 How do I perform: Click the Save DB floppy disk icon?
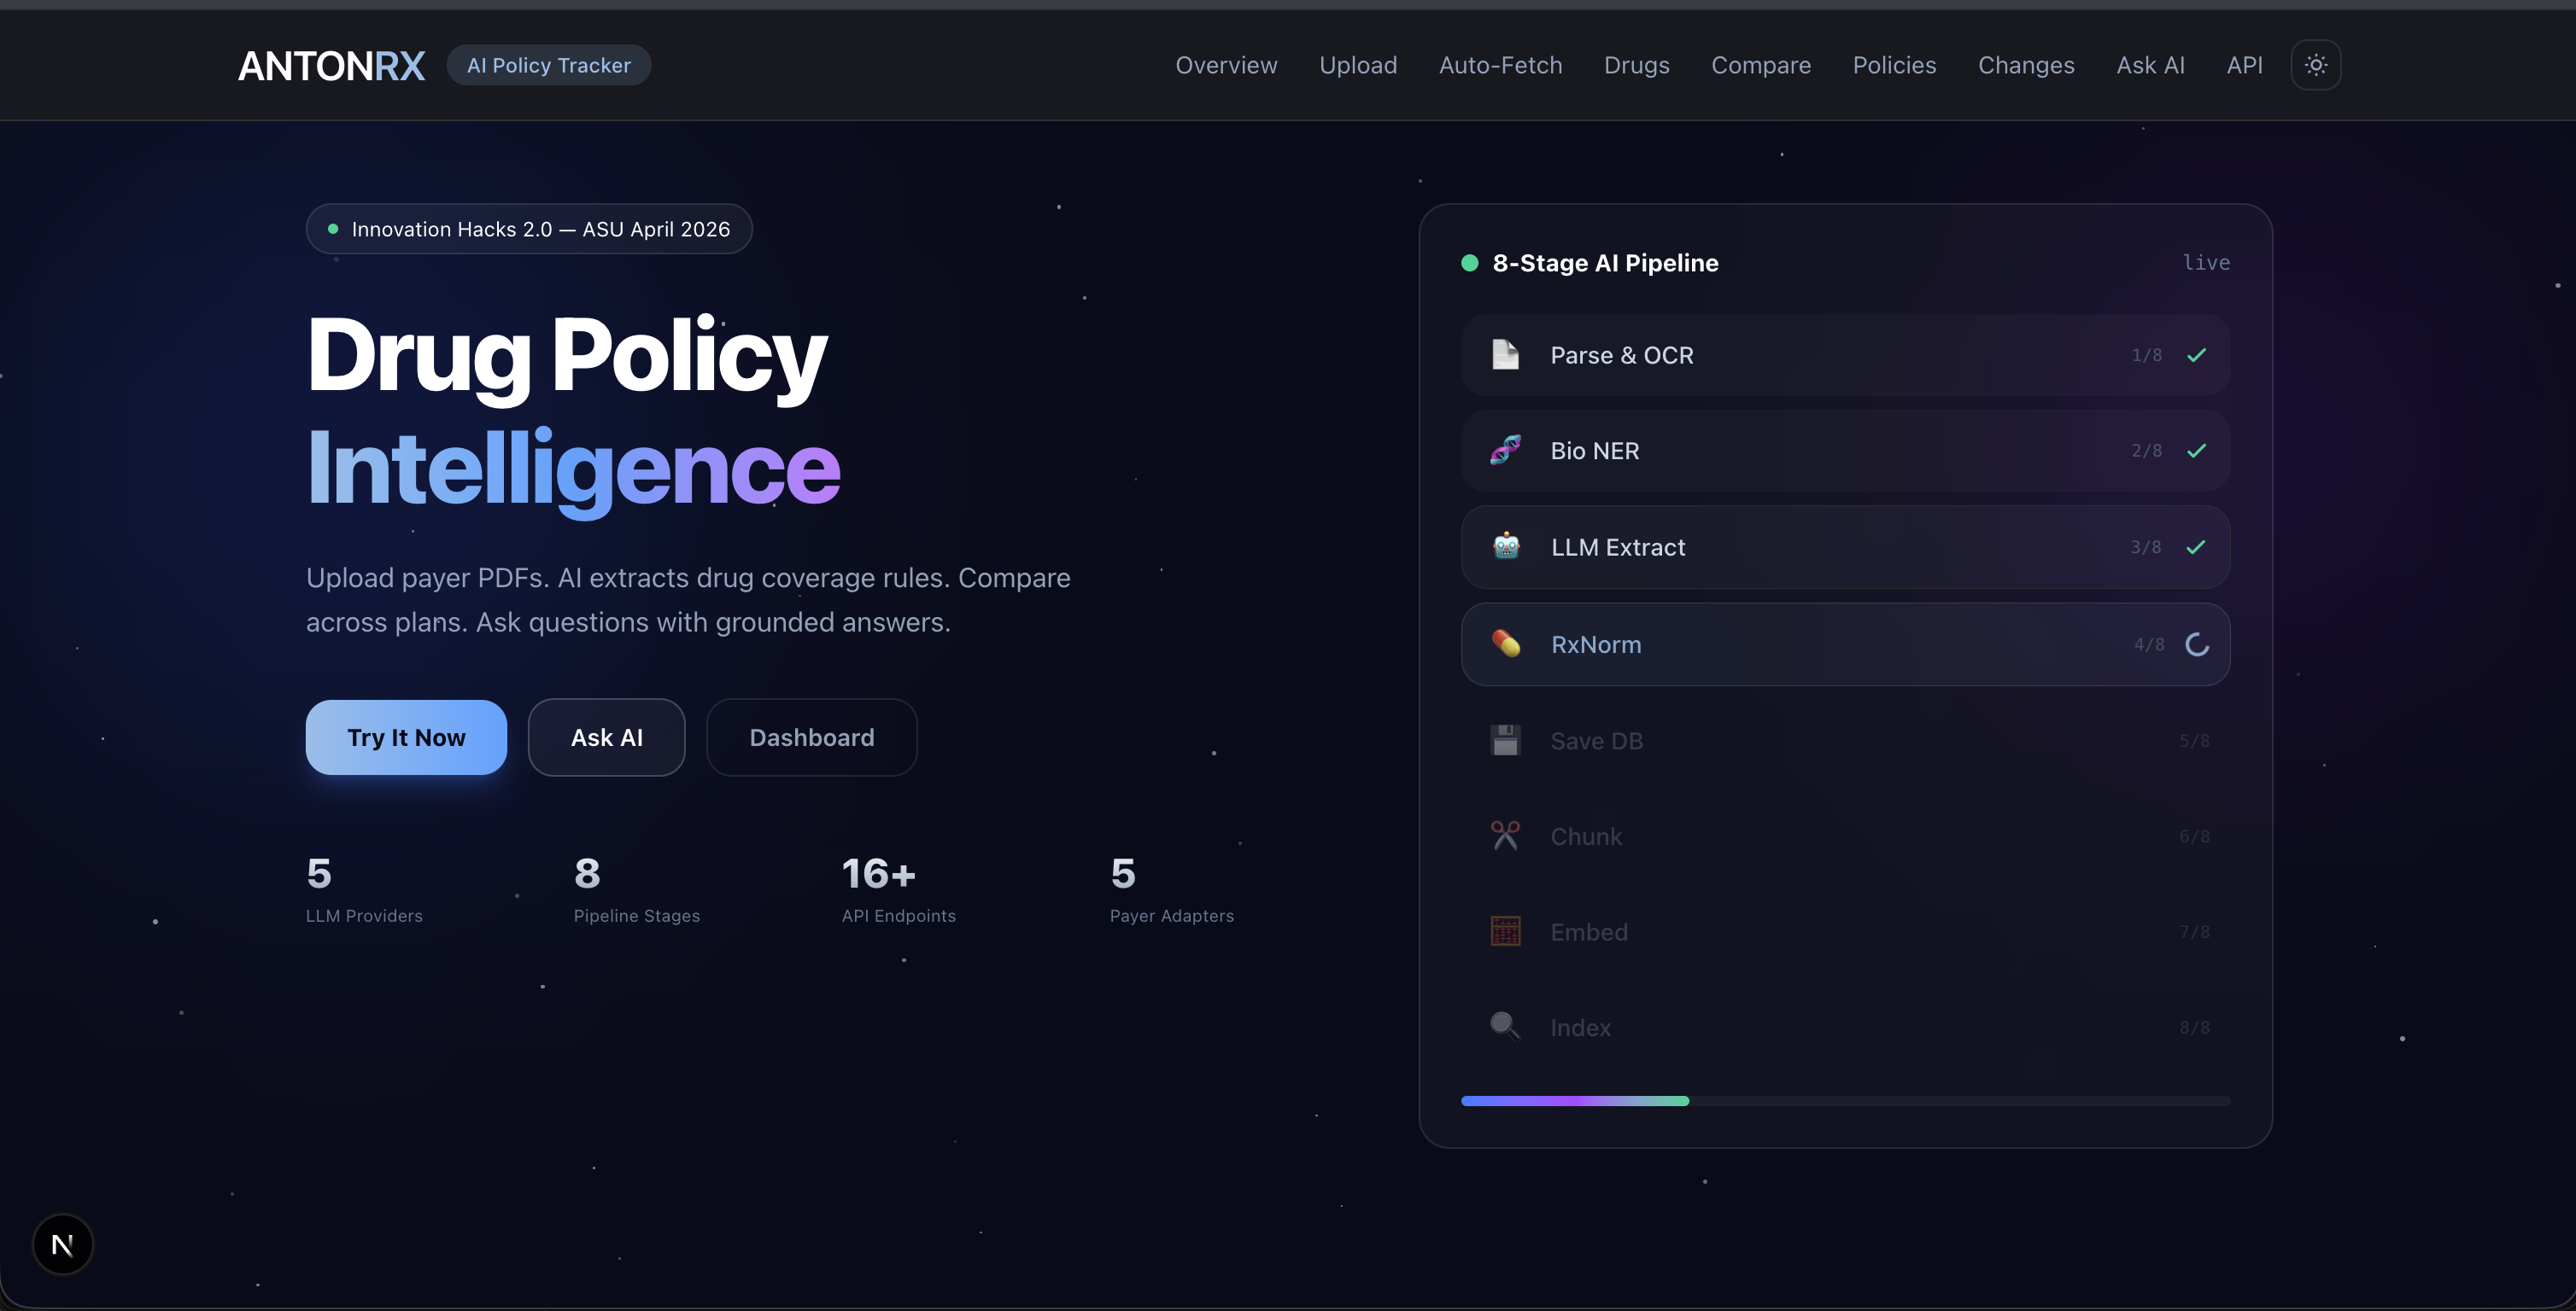1505,741
